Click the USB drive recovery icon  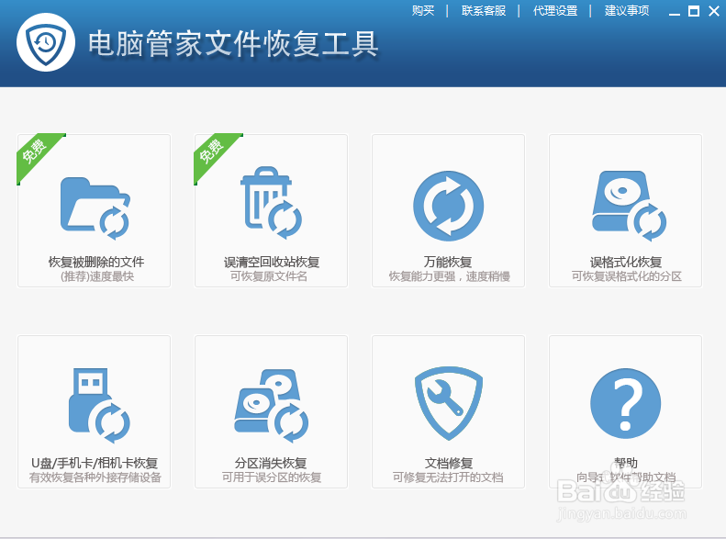pyautogui.click(x=99, y=405)
